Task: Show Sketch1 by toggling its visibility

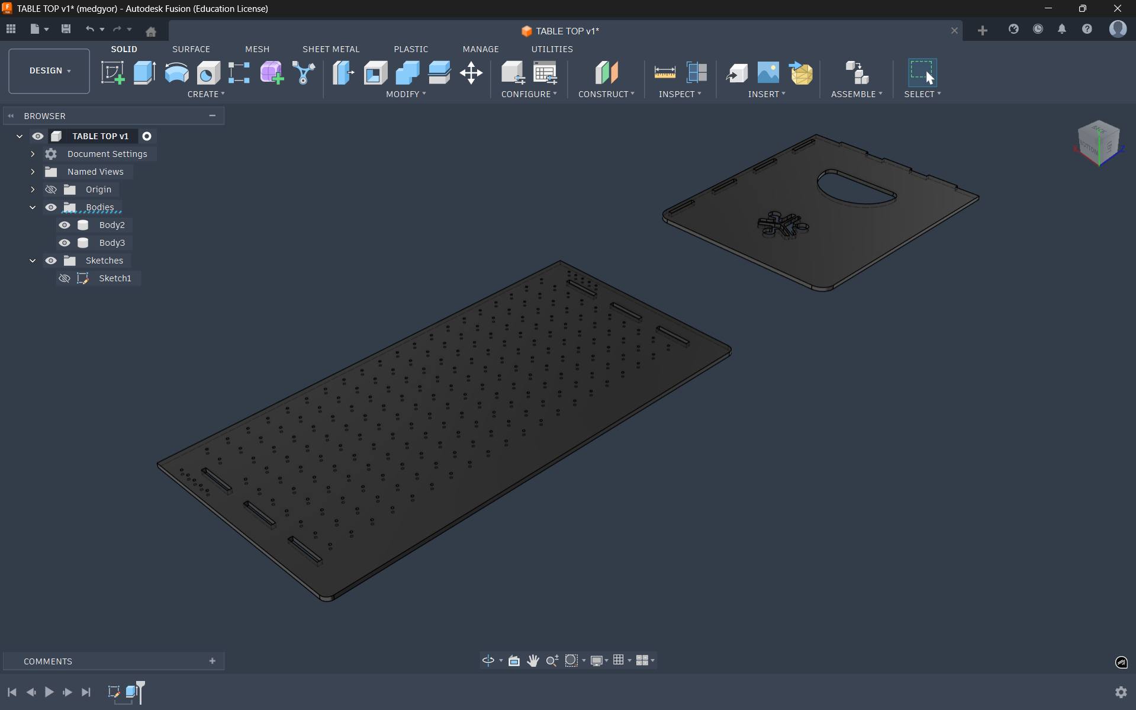Action: point(65,278)
